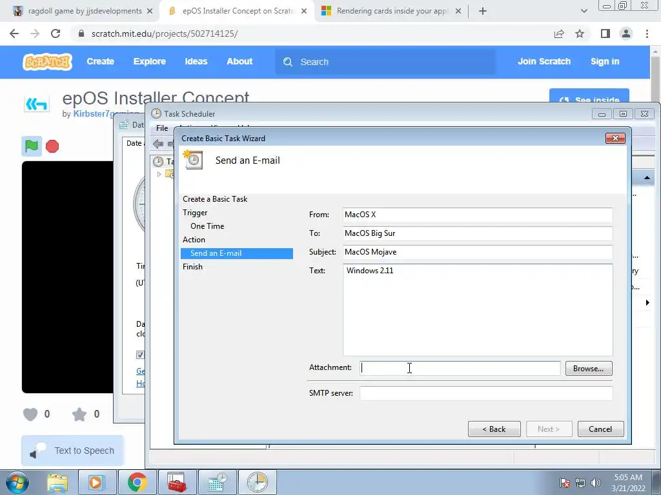Viewport: 661px width, 495px height.
Task: Click the Text to Speech extension button
Action: (x=72, y=451)
